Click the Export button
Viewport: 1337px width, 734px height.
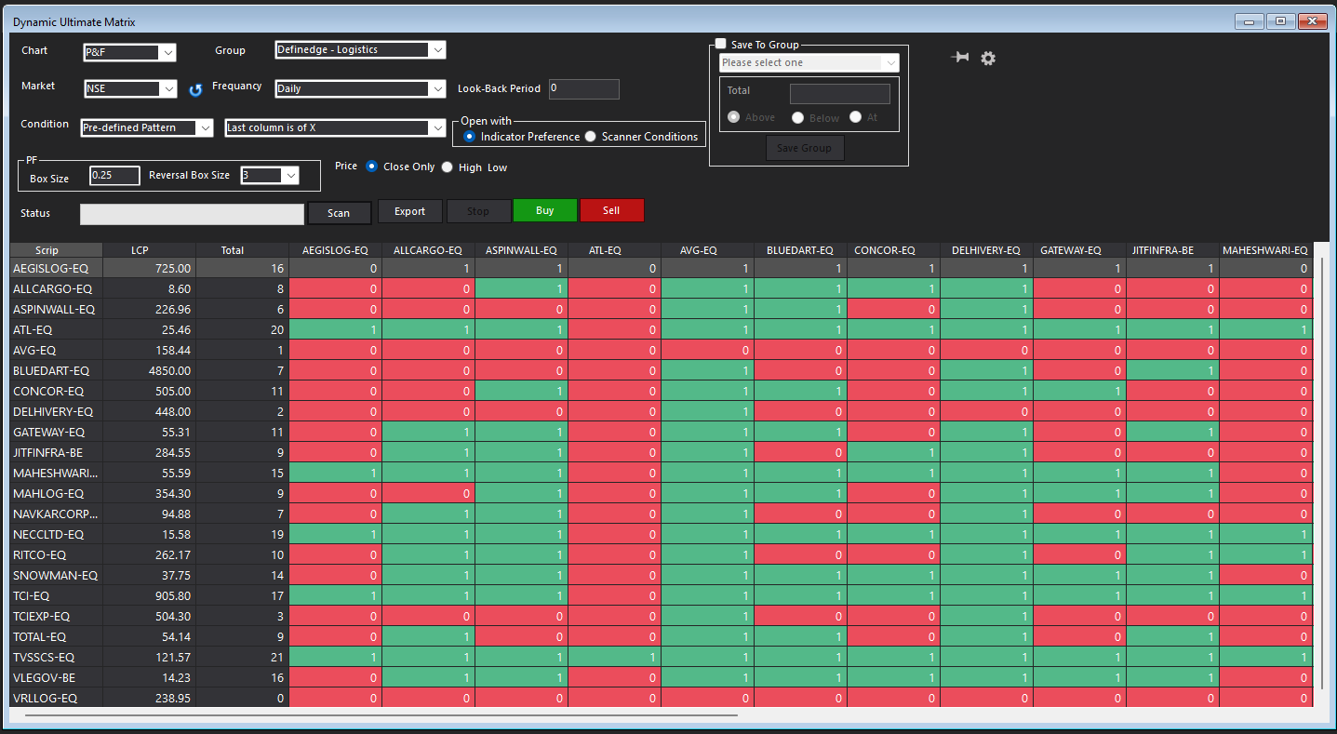click(x=409, y=211)
